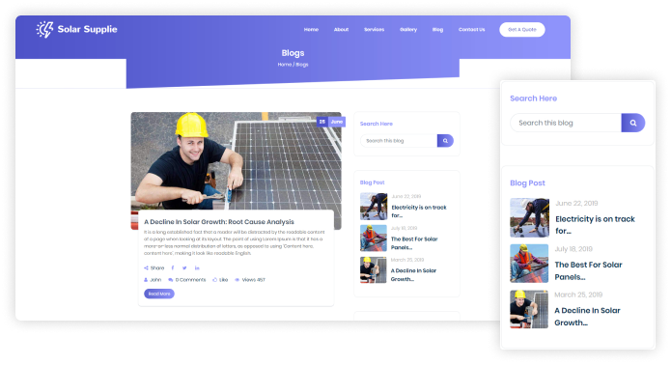Open large panel Electricity is on track link

(x=595, y=225)
